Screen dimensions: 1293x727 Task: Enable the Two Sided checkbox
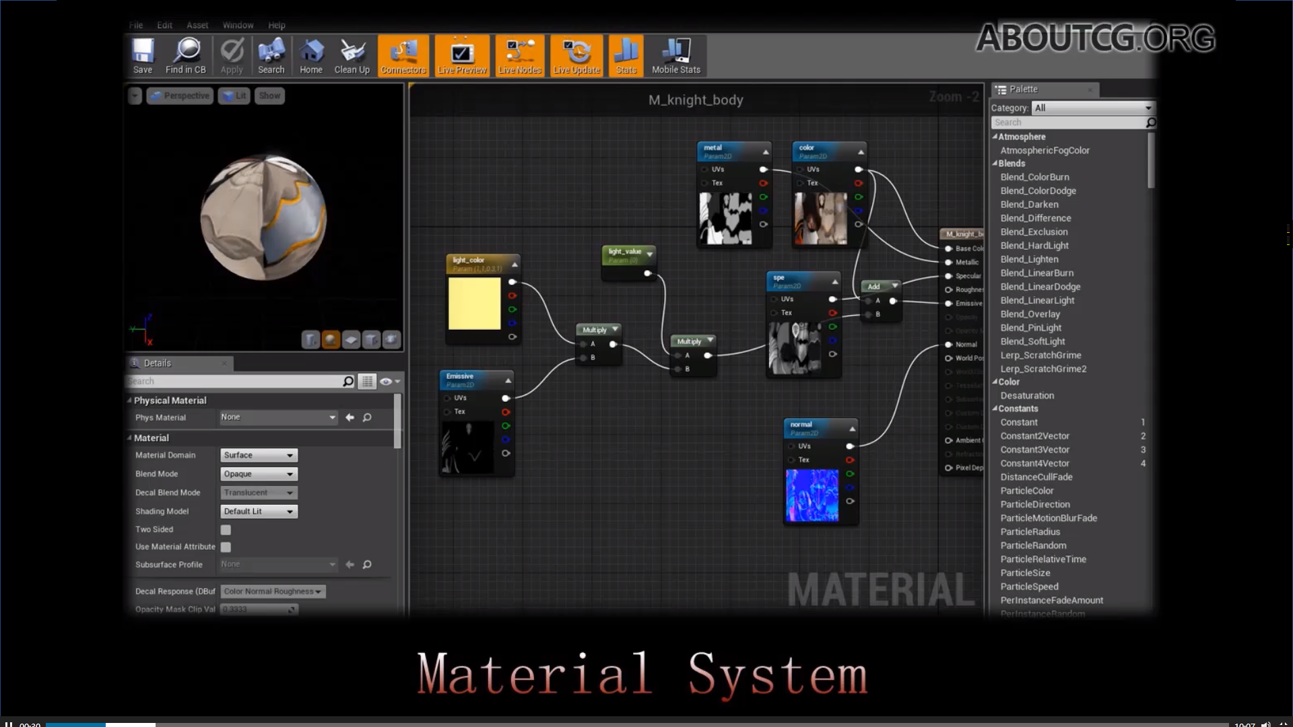[226, 530]
